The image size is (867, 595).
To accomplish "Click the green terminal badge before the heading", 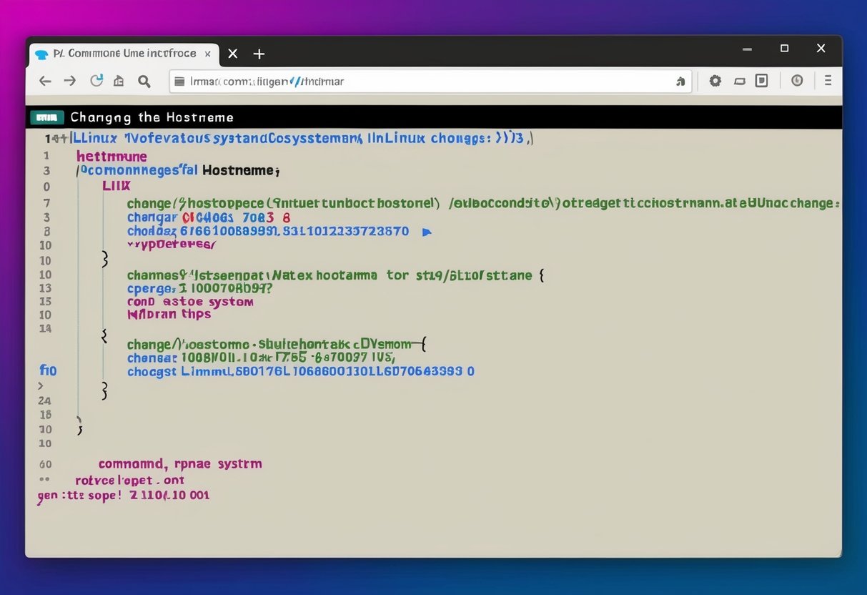I will click(47, 117).
